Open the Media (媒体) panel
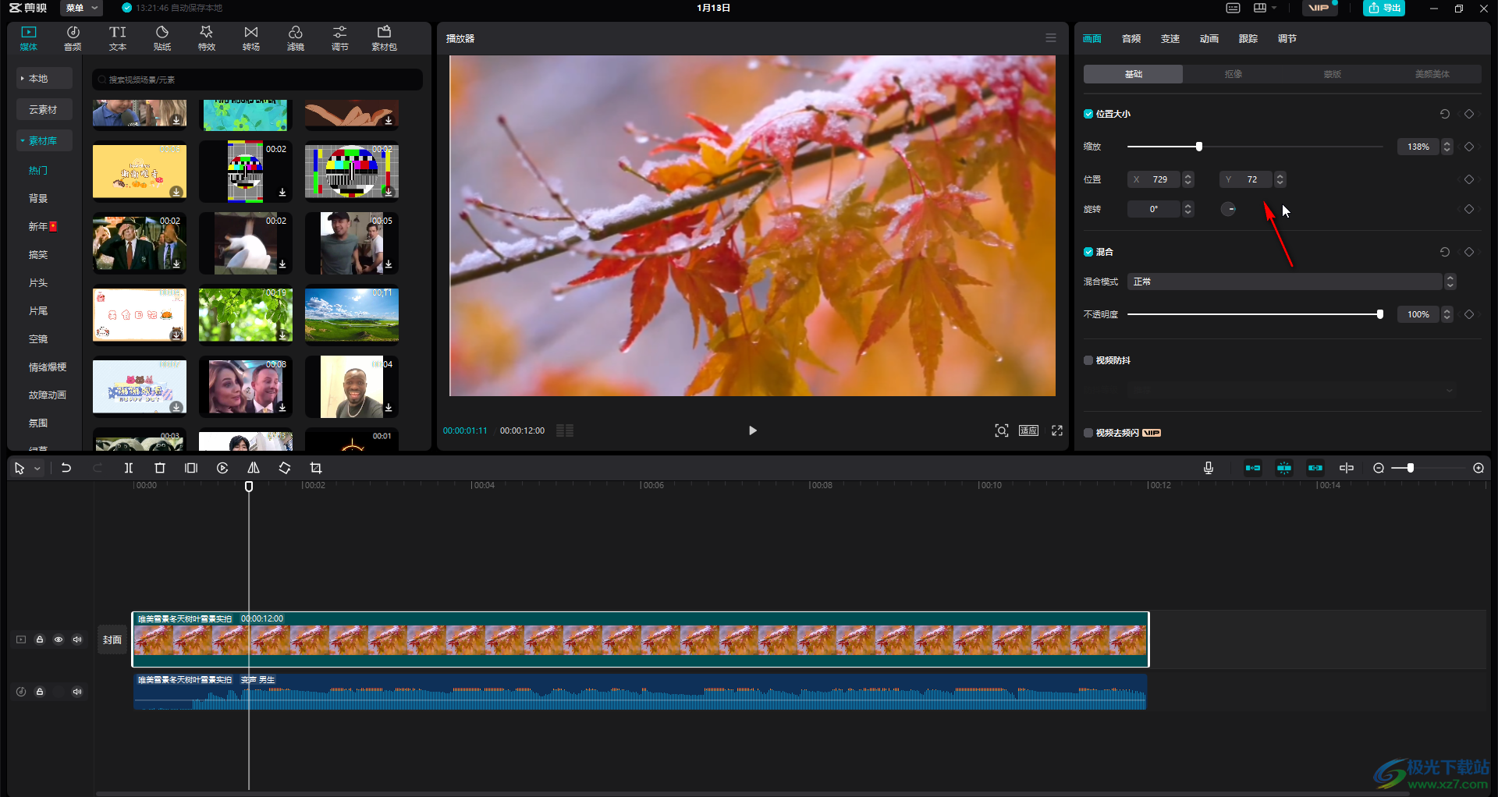The height and width of the screenshot is (797, 1498). coord(29,38)
